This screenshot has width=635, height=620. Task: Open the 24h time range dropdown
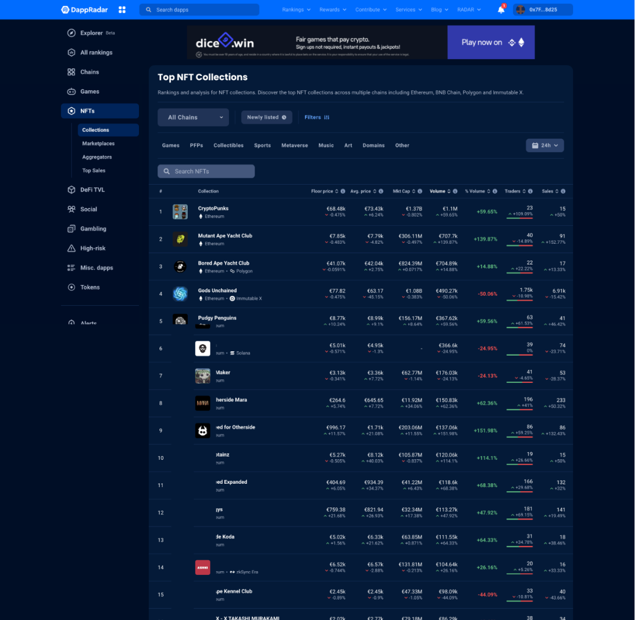[x=545, y=145]
